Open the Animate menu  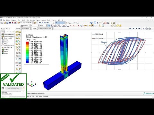click(x=33, y=20)
